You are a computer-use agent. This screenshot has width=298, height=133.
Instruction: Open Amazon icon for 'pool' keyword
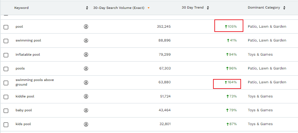point(86,27)
